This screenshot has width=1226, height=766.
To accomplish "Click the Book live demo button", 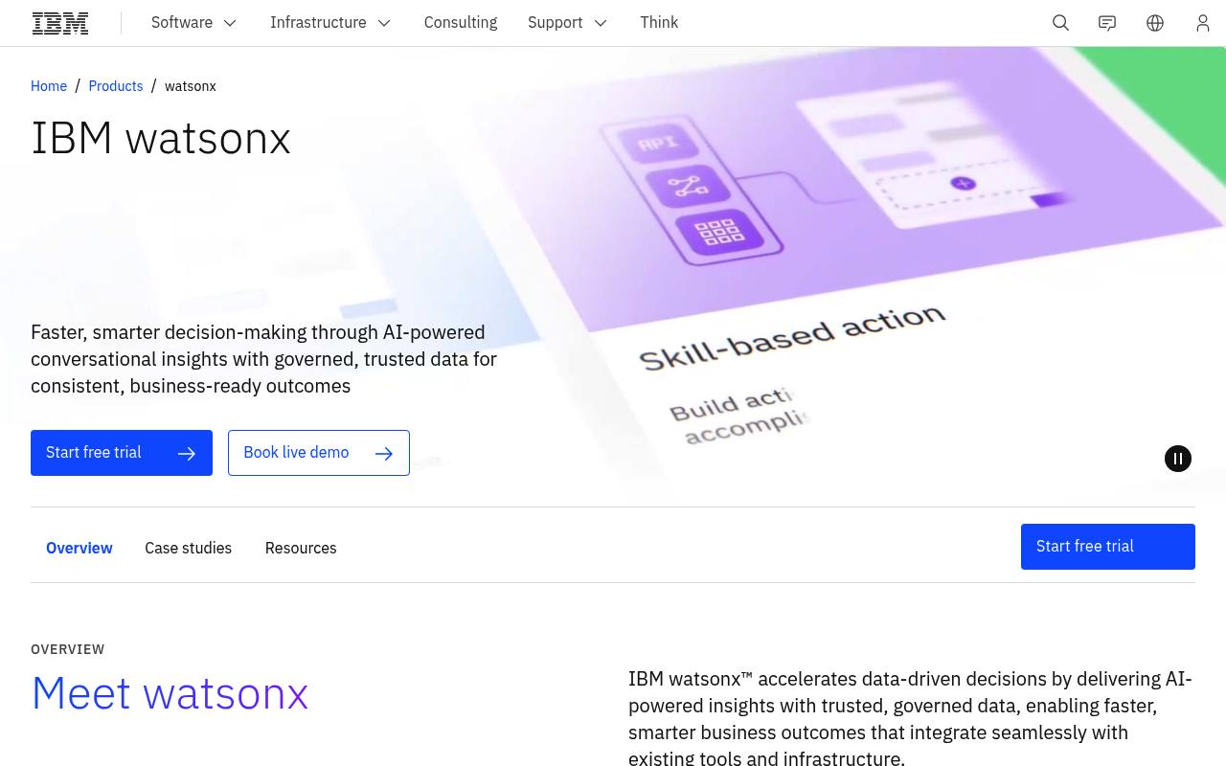I will (x=319, y=453).
